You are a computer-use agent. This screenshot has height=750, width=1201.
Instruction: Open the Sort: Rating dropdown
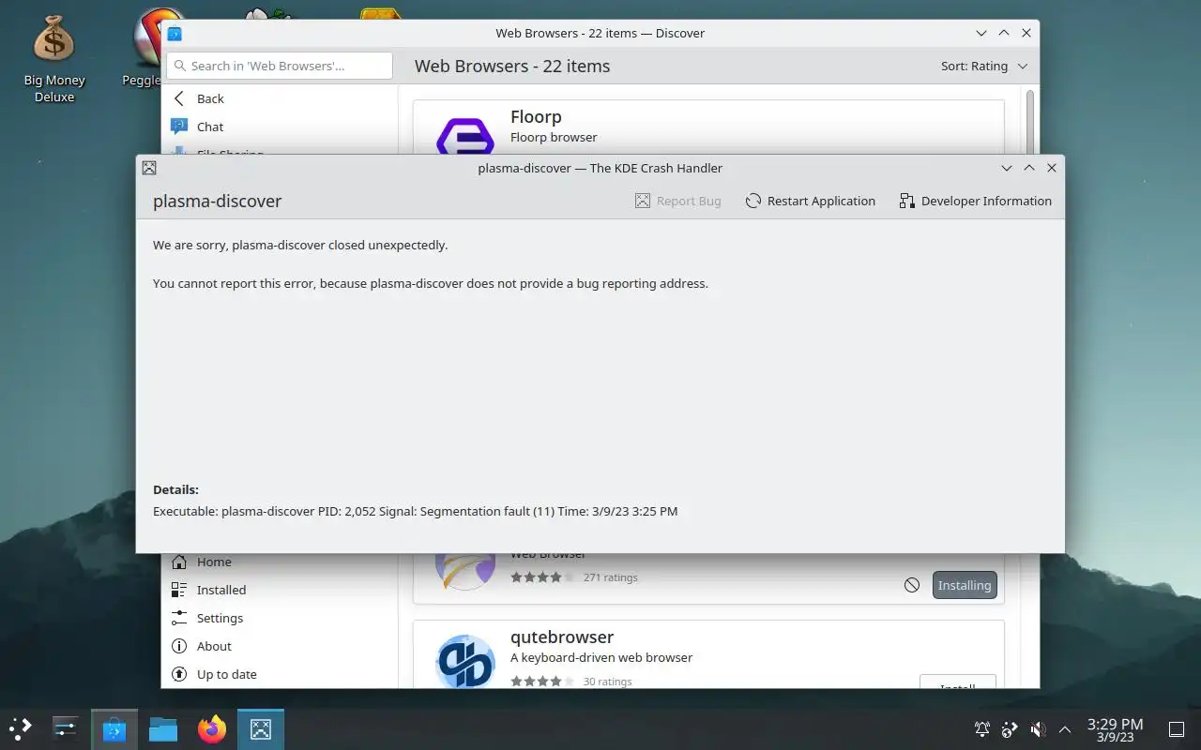click(x=984, y=66)
